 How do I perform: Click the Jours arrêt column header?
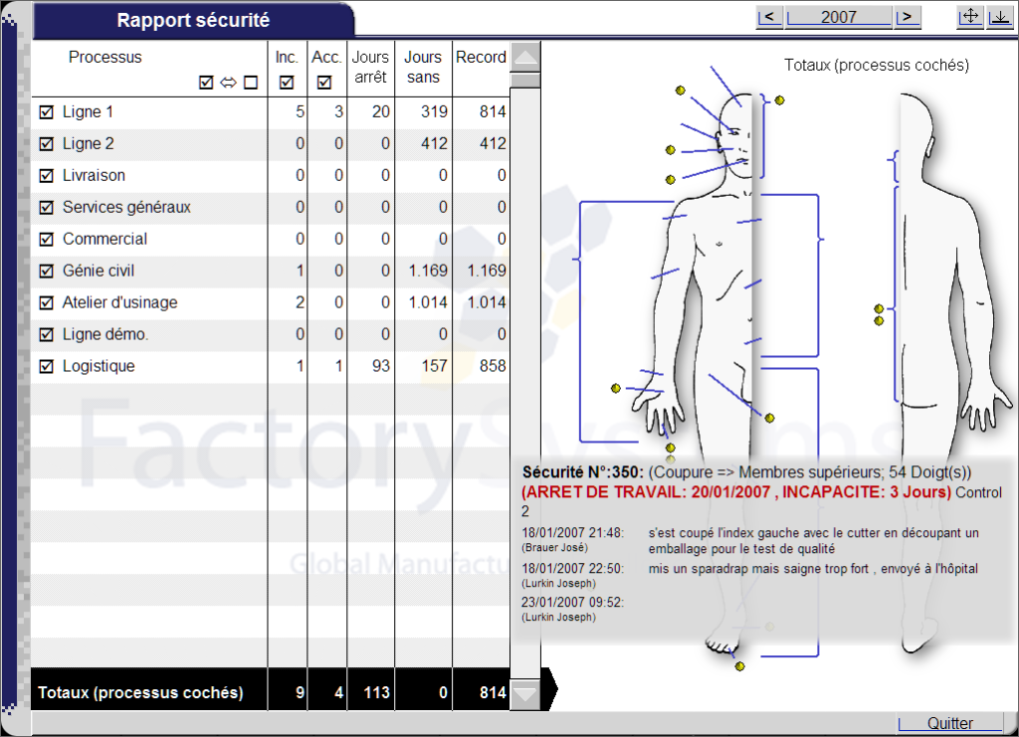pos(370,67)
